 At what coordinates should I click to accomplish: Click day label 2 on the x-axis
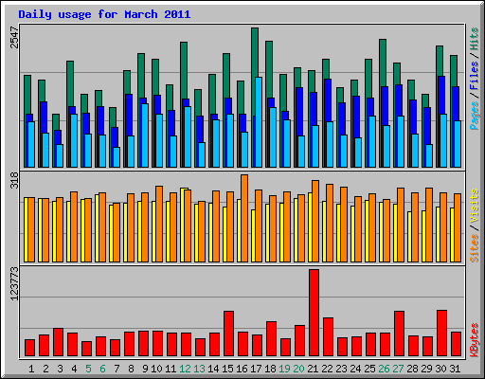tap(45, 369)
